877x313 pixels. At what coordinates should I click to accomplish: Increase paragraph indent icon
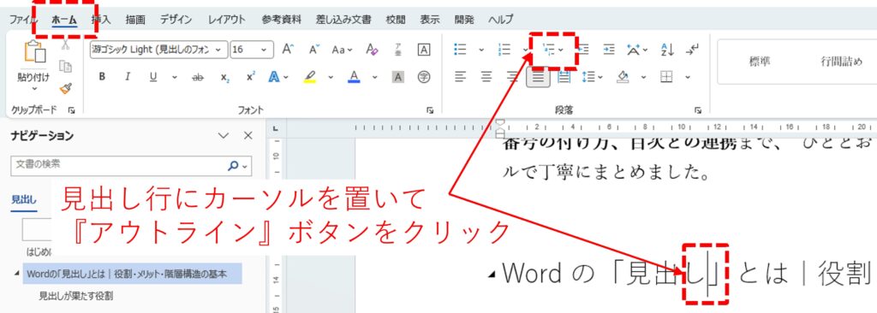coord(609,50)
